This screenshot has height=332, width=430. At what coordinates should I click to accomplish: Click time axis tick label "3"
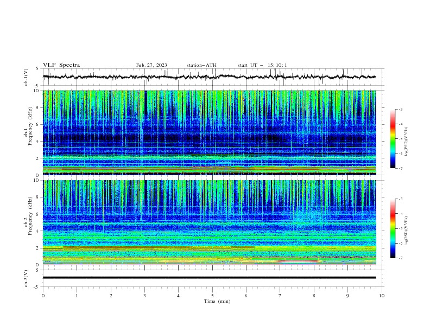pos(144,296)
